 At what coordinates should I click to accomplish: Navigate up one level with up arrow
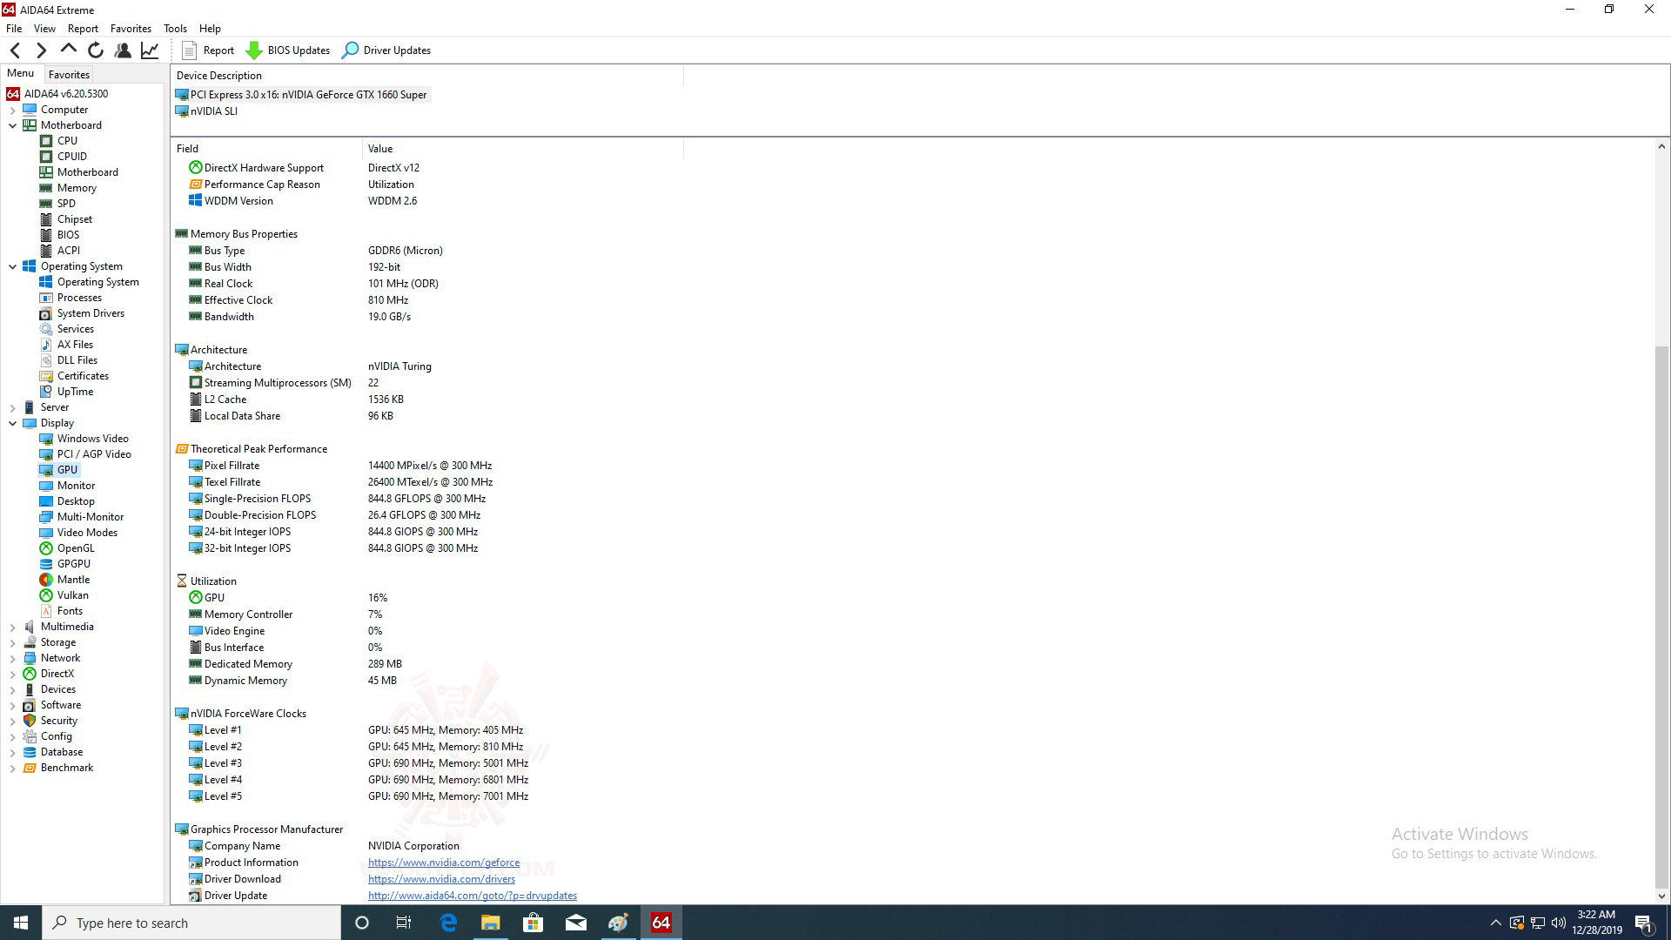point(68,50)
